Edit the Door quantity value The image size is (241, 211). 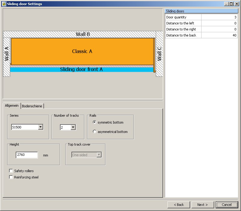pos(219,17)
